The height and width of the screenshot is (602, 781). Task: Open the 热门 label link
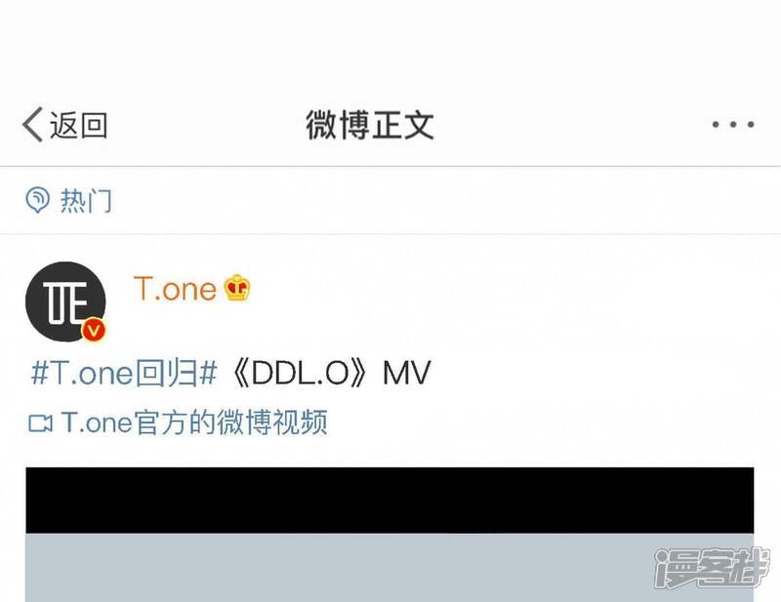86,201
